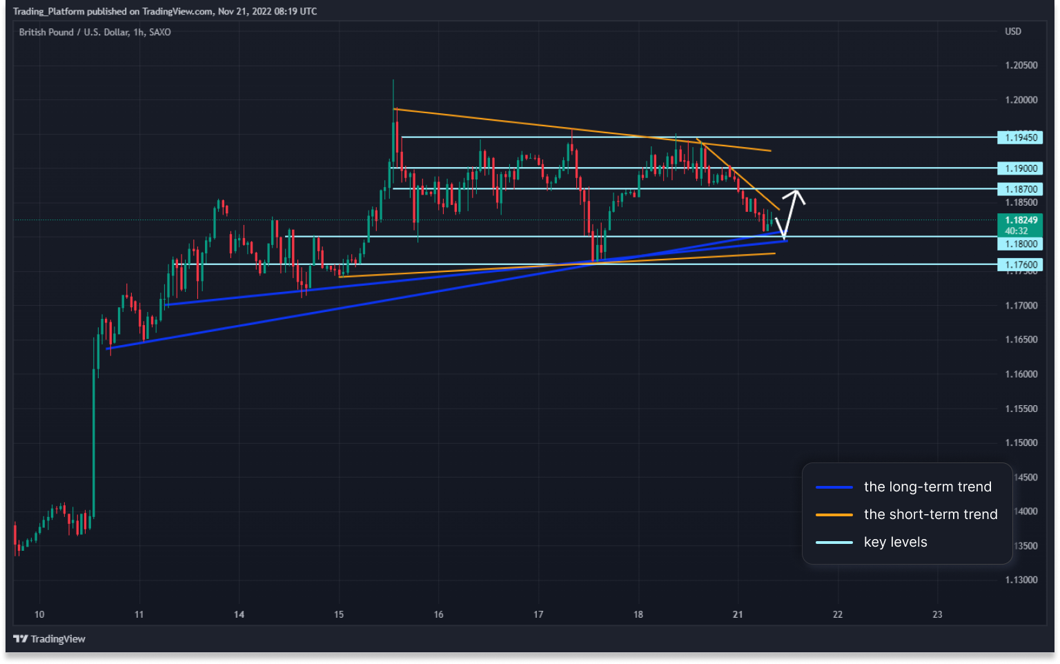
Task: Click date 10 on the time axis
Action: (x=39, y=614)
